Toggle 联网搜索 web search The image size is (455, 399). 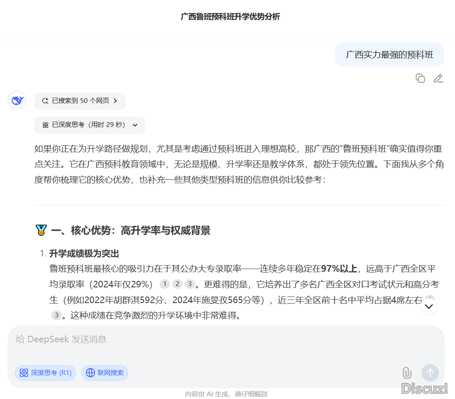pyautogui.click(x=105, y=373)
